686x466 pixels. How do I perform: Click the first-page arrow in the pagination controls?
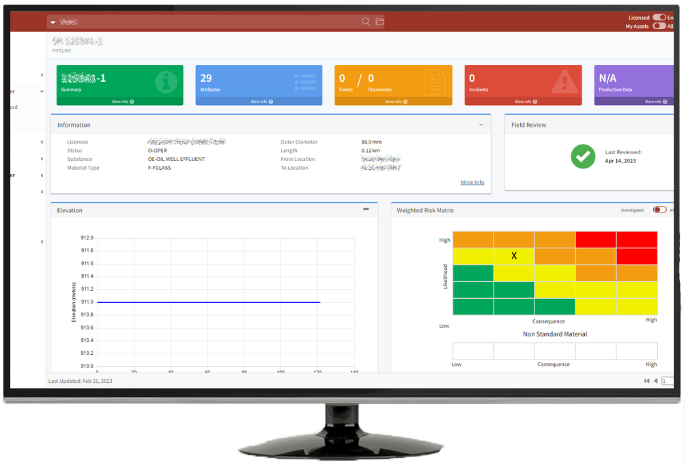click(647, 381)
